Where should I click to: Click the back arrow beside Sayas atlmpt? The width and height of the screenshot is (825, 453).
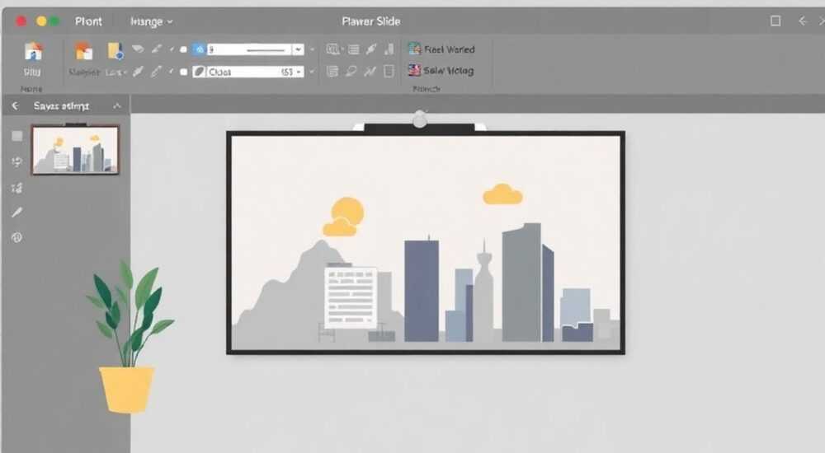[x=15, y=106]
